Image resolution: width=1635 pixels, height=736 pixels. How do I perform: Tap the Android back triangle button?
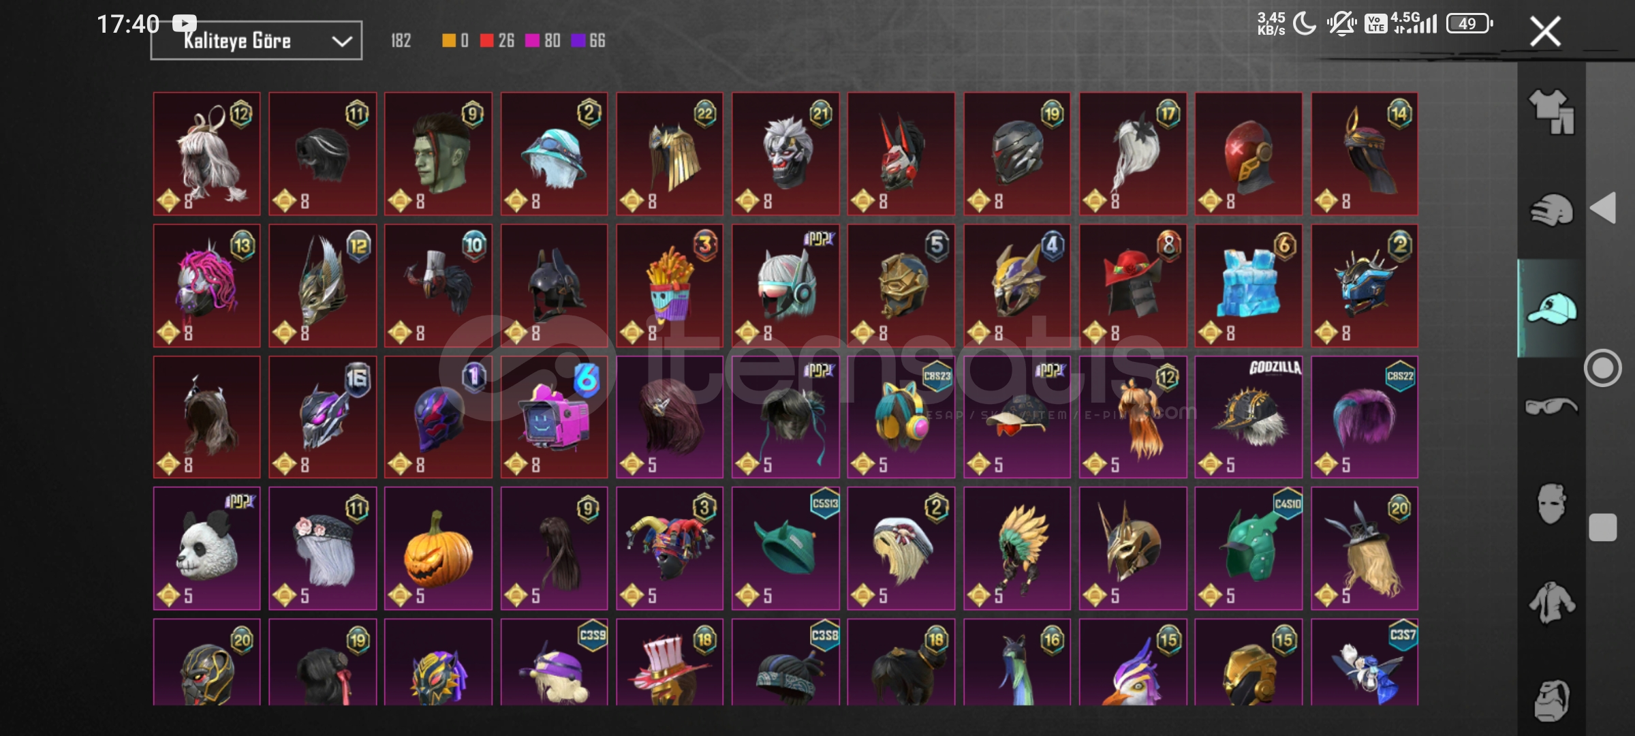coord(1603,208)
